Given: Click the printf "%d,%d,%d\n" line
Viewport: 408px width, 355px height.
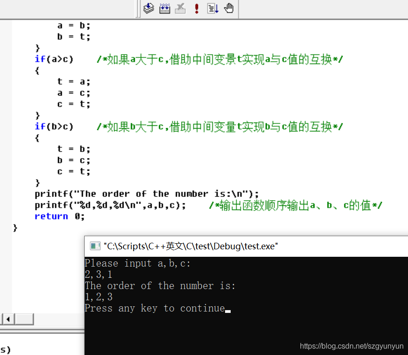Looking at the screenshot, I should tap(110, 205).
